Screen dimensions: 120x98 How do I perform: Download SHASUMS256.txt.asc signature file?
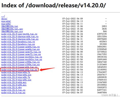[12, 29]
